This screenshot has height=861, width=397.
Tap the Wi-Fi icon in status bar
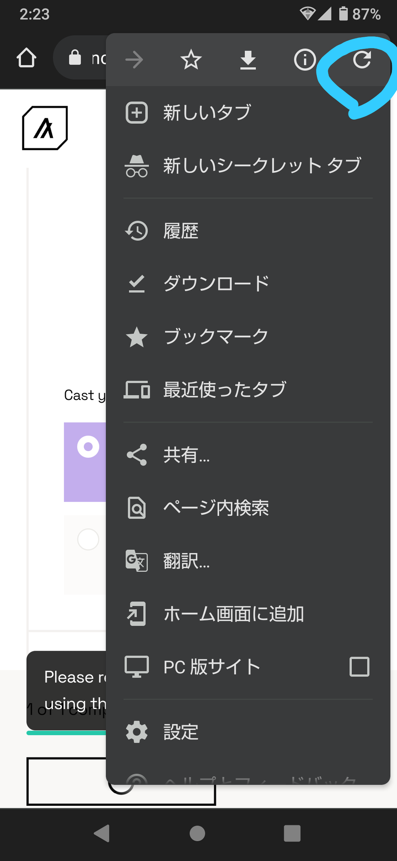coord(307,14)
